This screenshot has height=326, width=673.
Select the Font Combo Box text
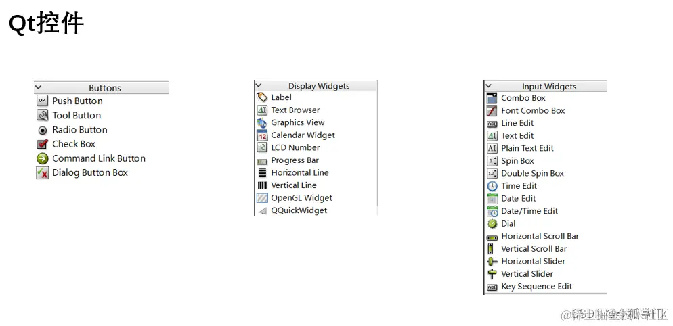point(533,111)
